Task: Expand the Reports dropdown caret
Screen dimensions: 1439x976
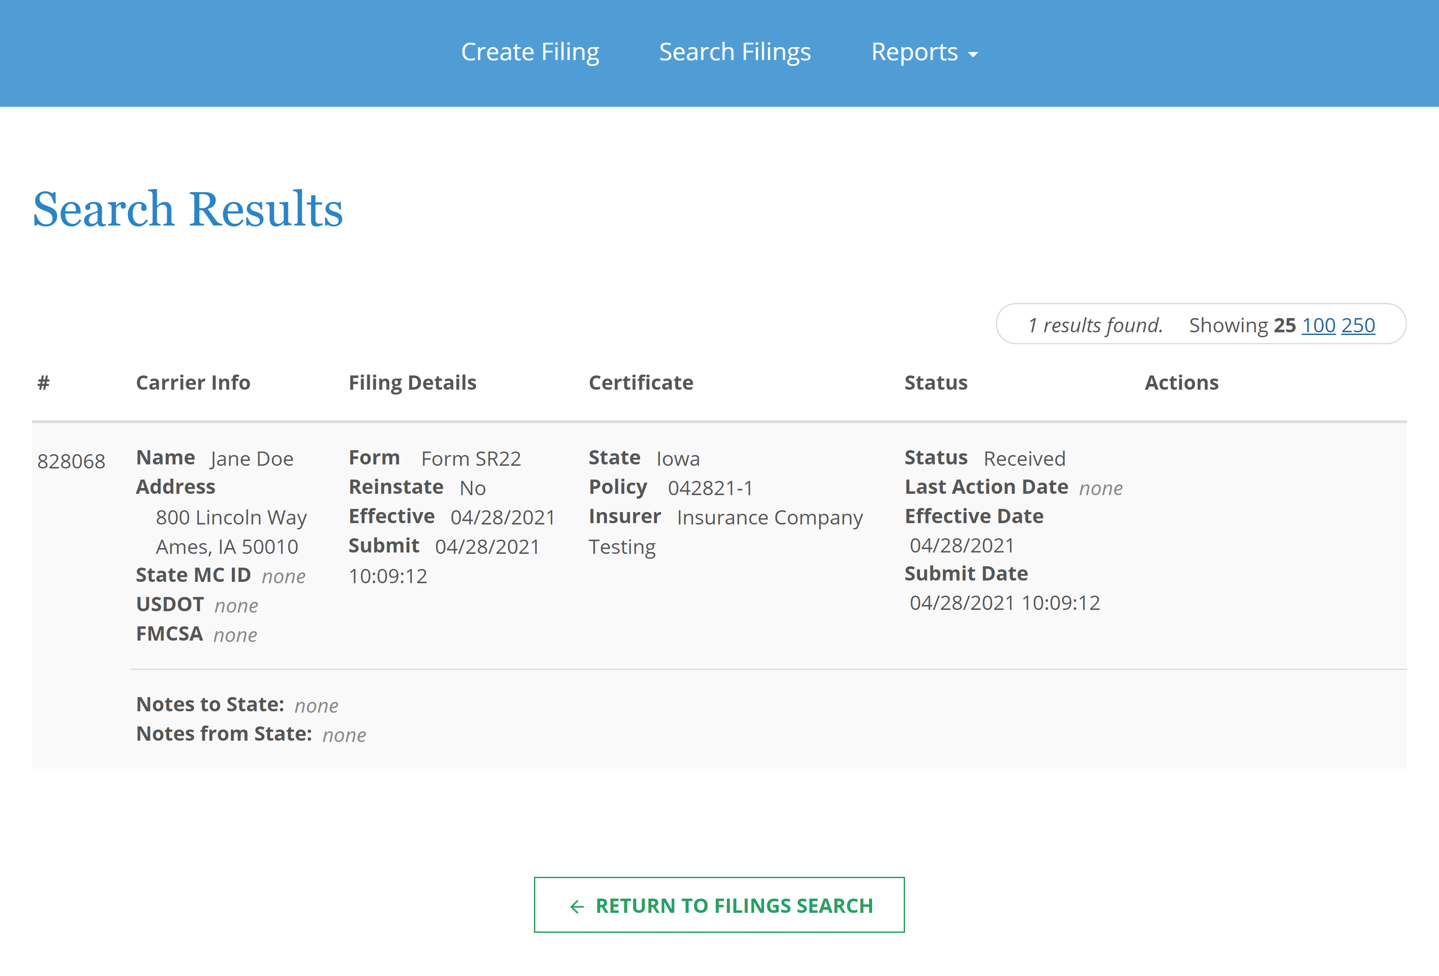Action: click(974, 54)
